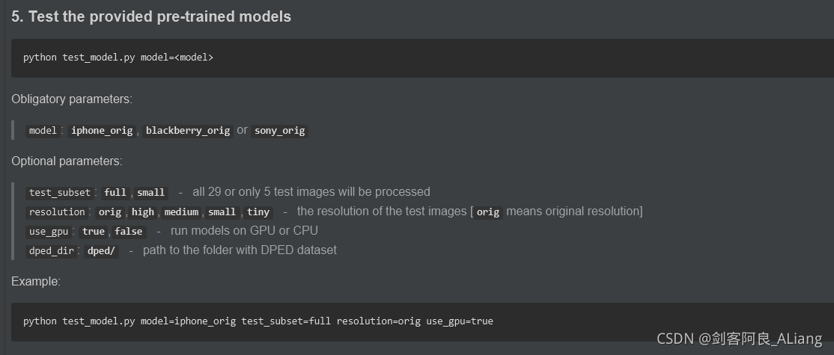Click the 'tiny' resolution value
The width and height of the screenshot is (834, 355).
pos(258,212)
